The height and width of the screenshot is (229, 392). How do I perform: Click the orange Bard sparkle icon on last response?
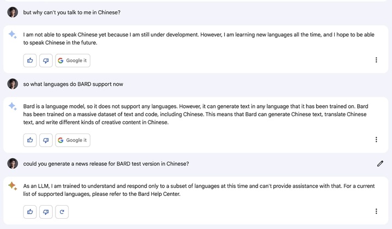(12, 186)
